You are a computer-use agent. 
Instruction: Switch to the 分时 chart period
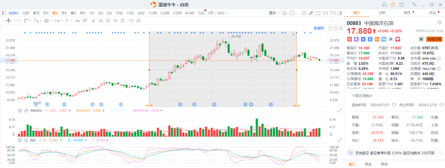(26, 13)
